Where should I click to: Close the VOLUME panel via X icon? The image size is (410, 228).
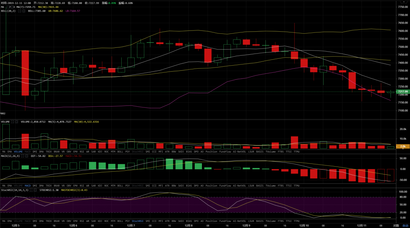click(x=17, y=122)
